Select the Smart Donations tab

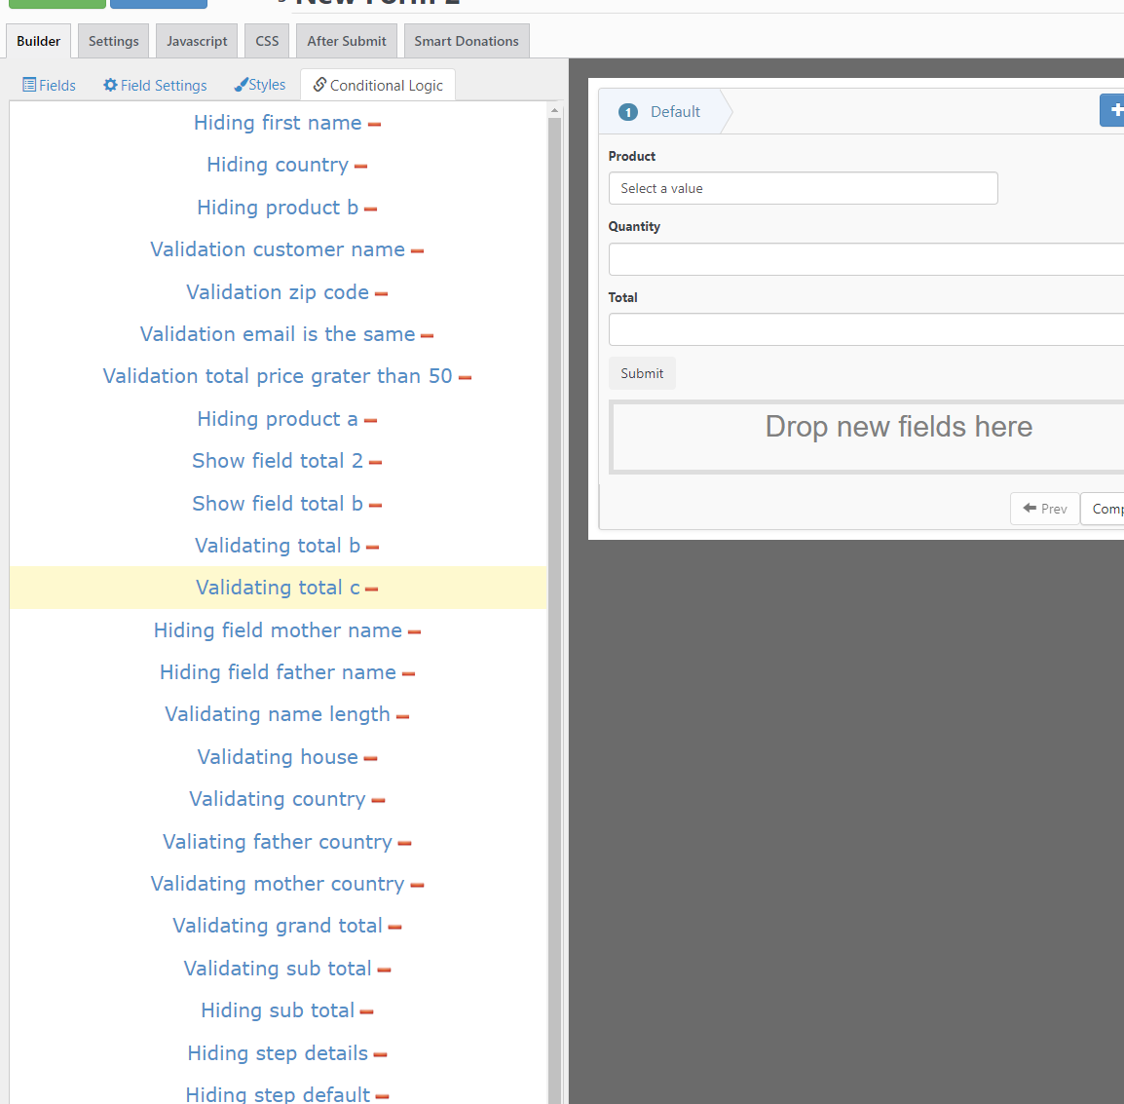coord(466,41)
